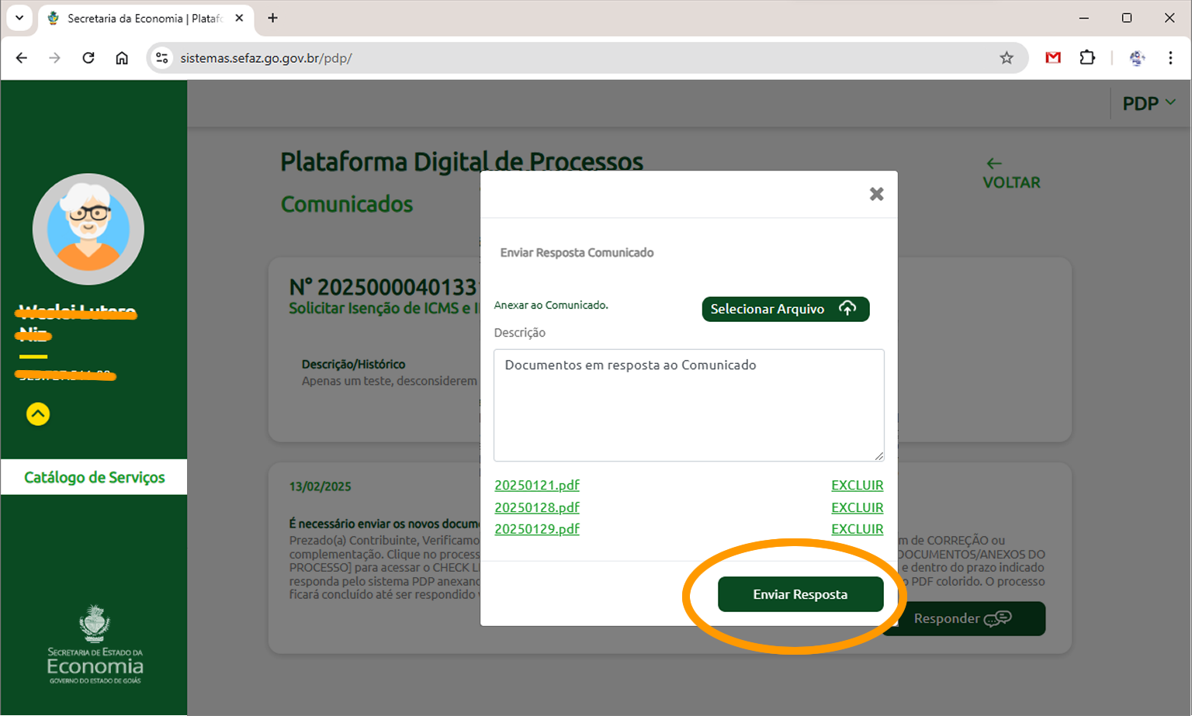Open the PDP dropdown menu
The width and height of the screenshot is (1192, 716).
point(1148,102)
